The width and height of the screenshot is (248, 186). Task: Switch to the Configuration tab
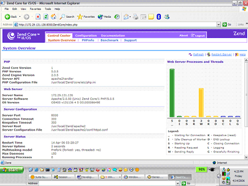[86, 35]
